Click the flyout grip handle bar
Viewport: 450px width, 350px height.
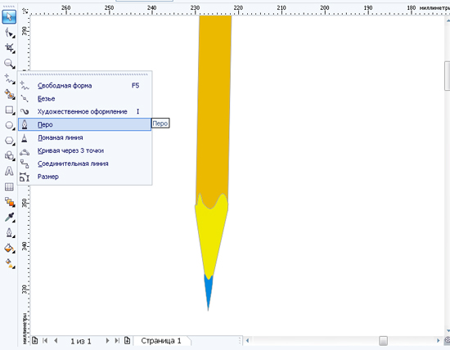click(x=84, y=74)
